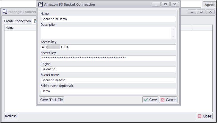Click the Name column header
Viewport: 218px width, 124px height.
tap(10, 28)
